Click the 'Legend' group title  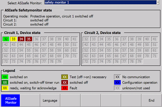point(9,71)
